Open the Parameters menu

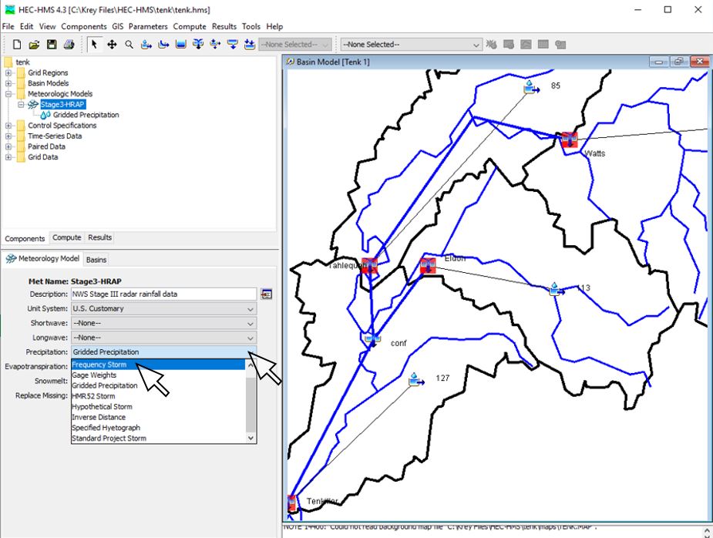pyautogui.click(x=148, y=26)
